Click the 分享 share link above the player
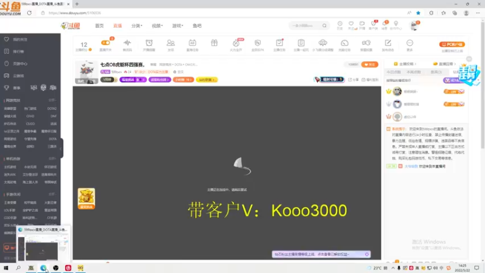Screen dimensions: 485x273 (x=353, y=79)
